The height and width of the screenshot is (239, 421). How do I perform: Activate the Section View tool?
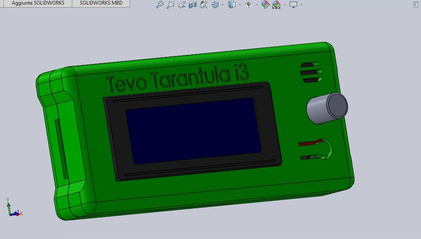192,5
